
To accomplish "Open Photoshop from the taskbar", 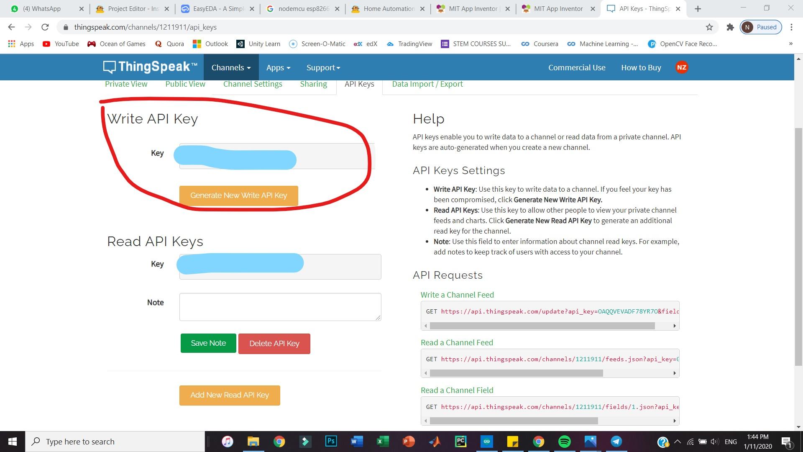I will [x=331, y=442].
